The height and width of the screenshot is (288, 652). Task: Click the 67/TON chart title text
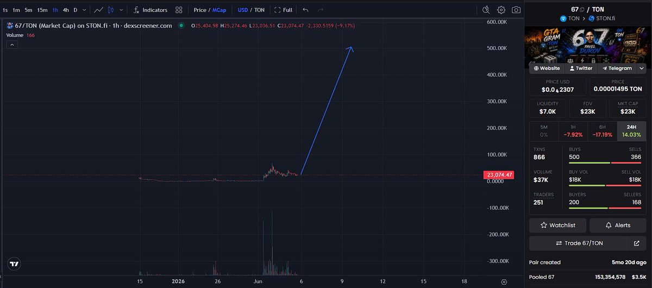(x=93, y=26)
